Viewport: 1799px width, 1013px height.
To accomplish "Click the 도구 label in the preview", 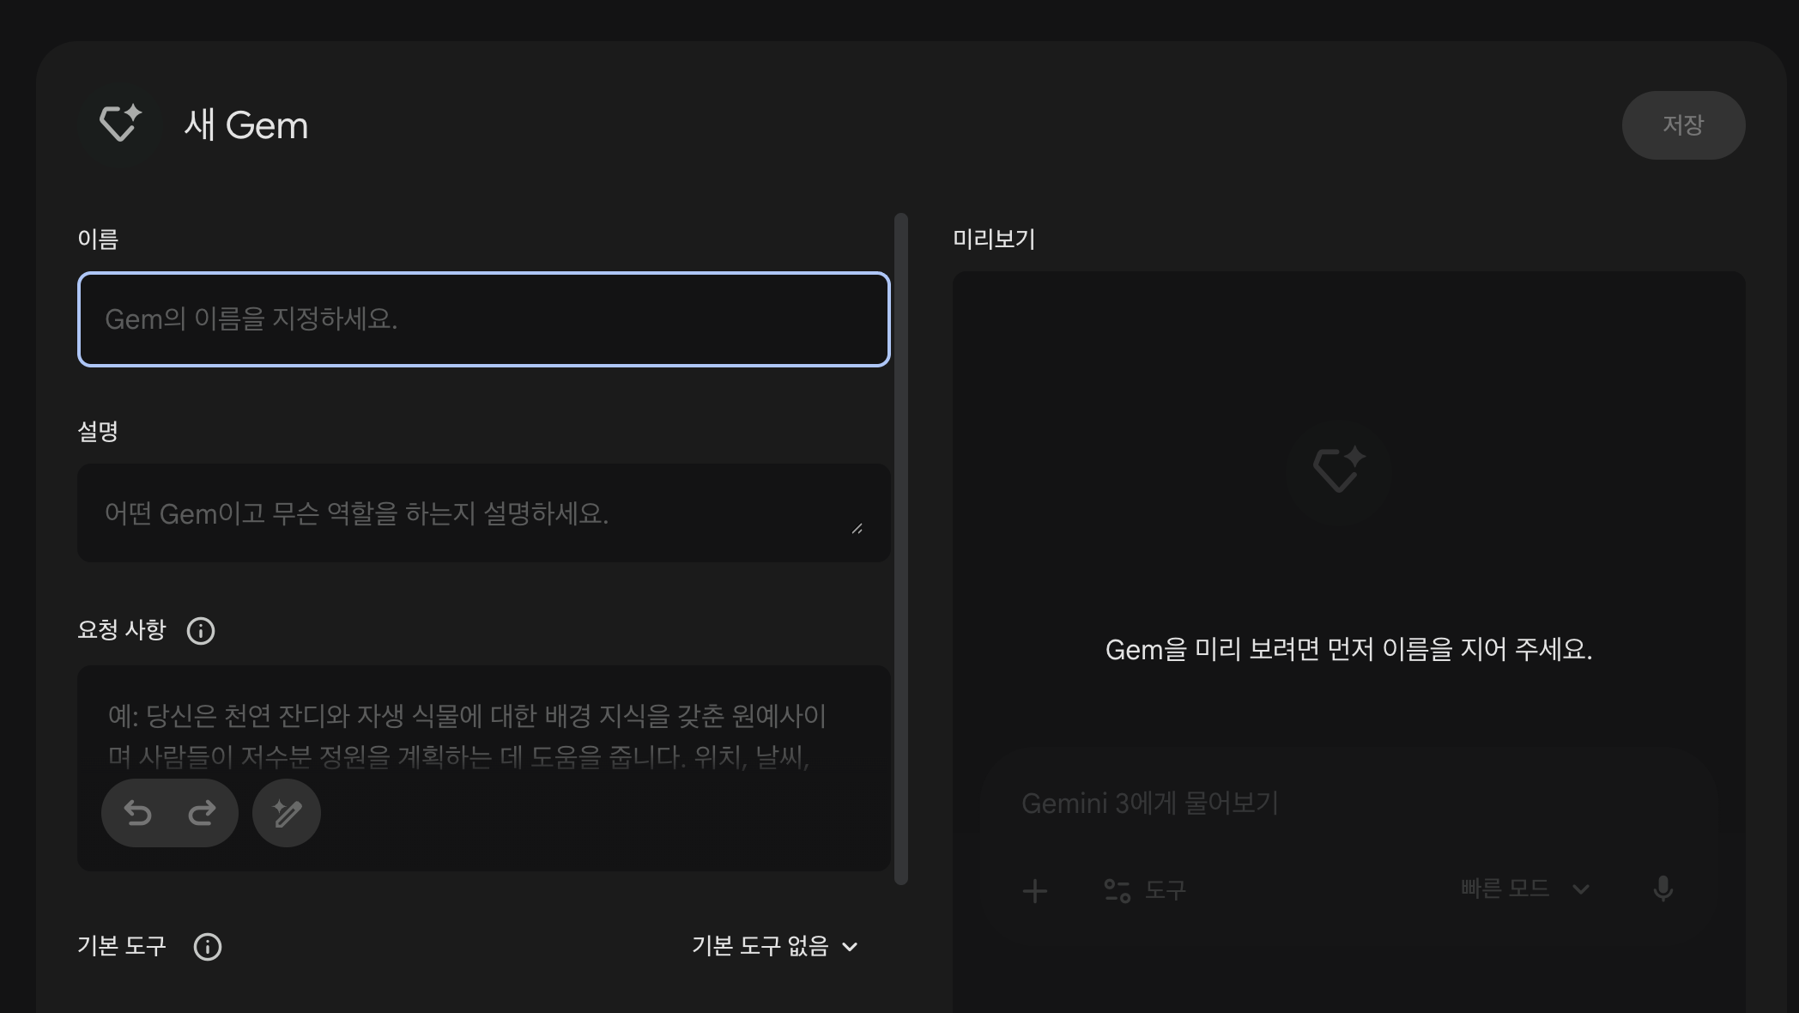I will 1165,890.
